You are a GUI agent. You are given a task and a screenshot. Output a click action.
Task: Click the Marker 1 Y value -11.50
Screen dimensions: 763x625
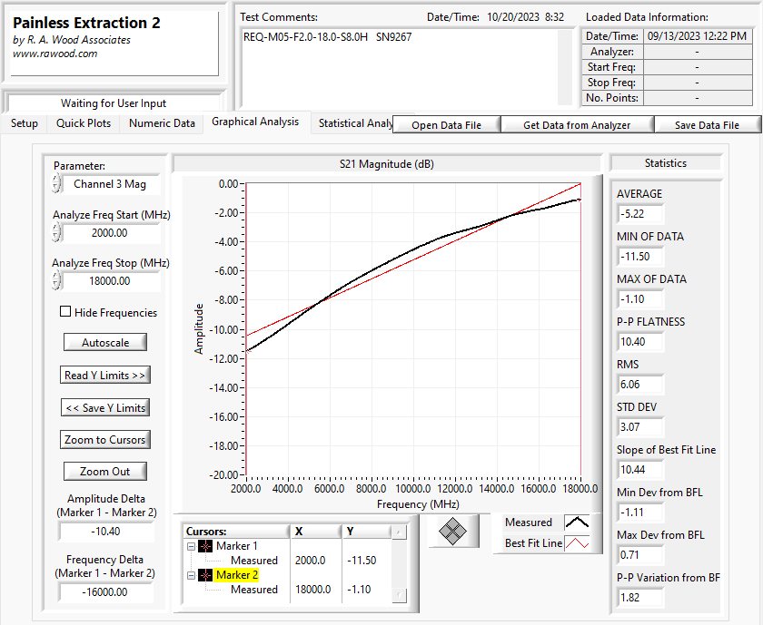point(362,561)
